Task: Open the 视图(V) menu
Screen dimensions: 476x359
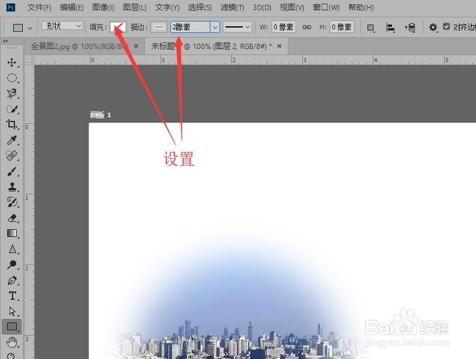Action: [292, 7]
